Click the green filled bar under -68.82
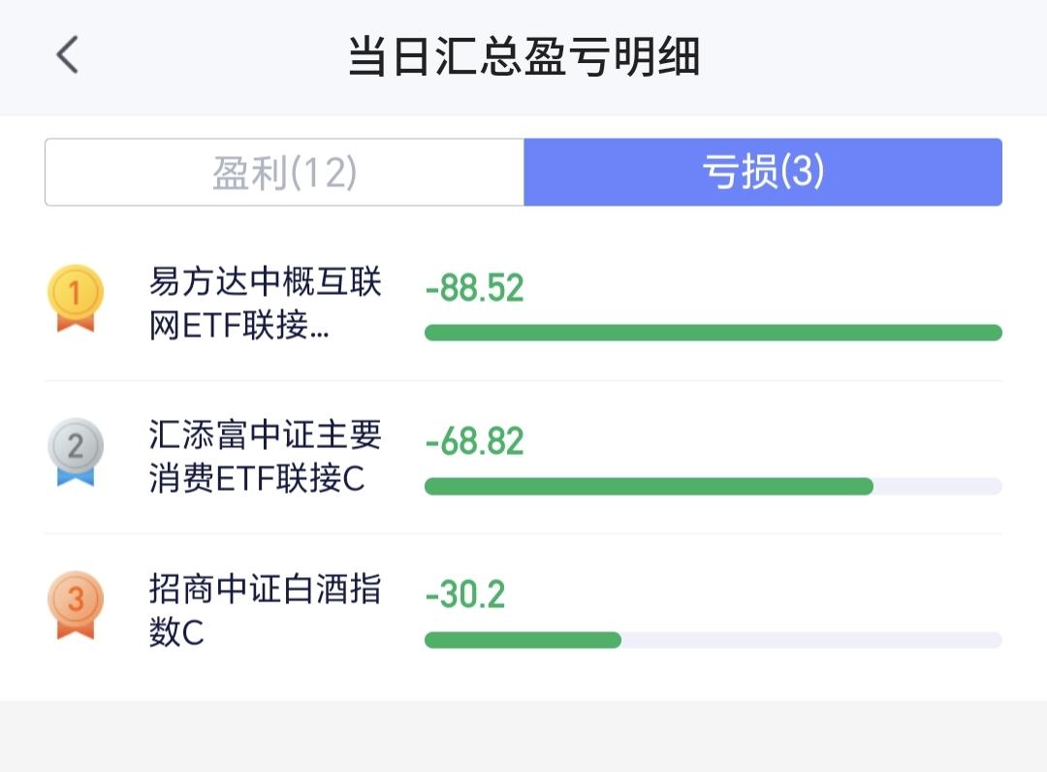The image size is (1047, 772). coord(649,486)
